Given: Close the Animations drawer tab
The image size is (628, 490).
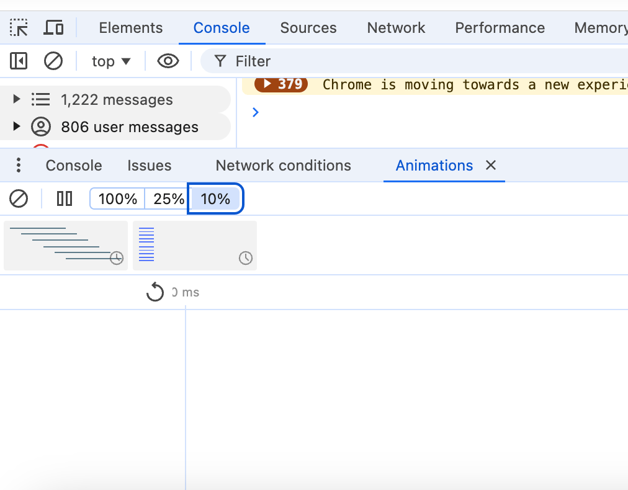Looking at the screenshot, I should [x=491, y=165].
